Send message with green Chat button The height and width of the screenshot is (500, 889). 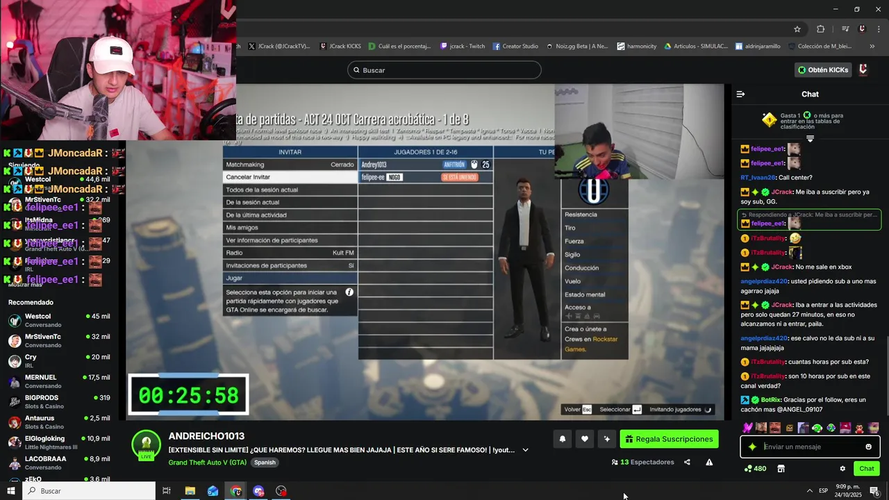pos(867,469)
